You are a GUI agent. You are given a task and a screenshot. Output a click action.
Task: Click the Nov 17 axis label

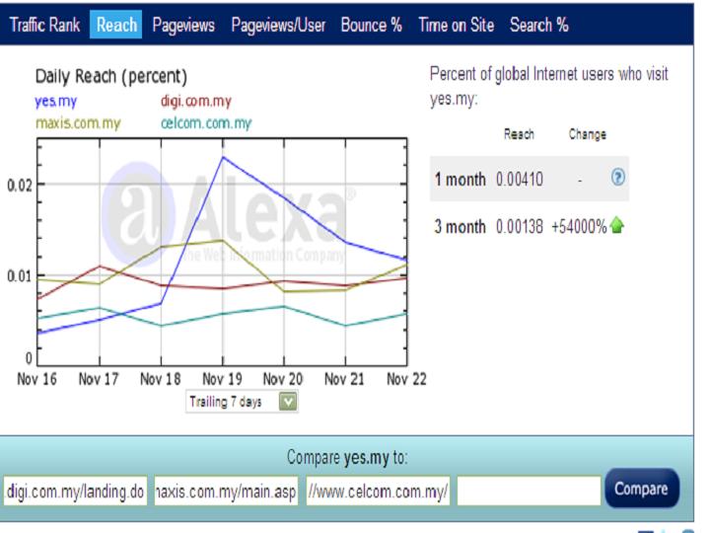coord(99,379)
